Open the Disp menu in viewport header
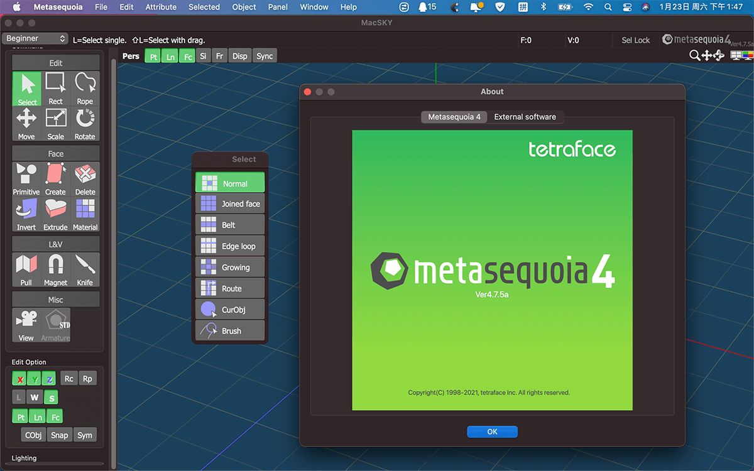This screenshot has height=471, width=754. coord(240,56)
